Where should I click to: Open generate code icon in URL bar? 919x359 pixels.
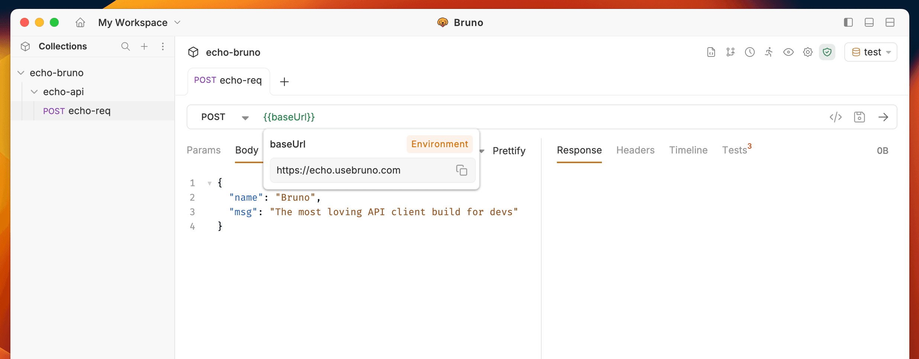pos(835,117)
